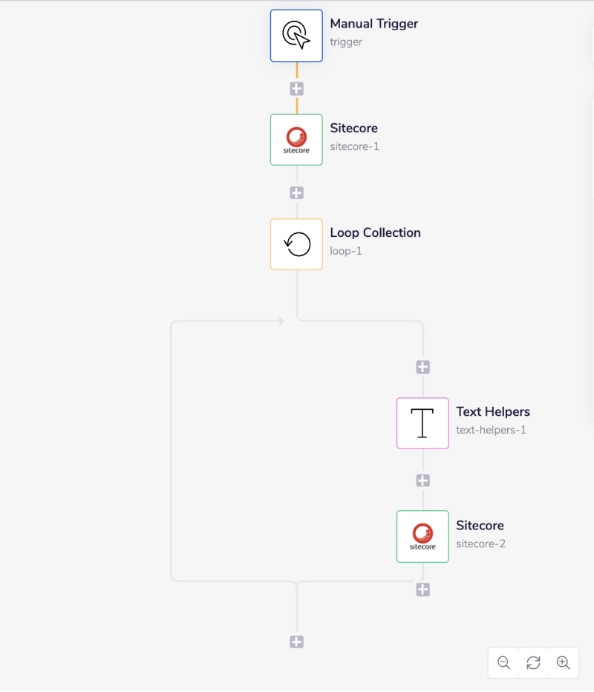Viewport: 594px width, 692px height.
Task: Open the Sitecore sitecore-1 connector icon
Action: pos(296,140)
